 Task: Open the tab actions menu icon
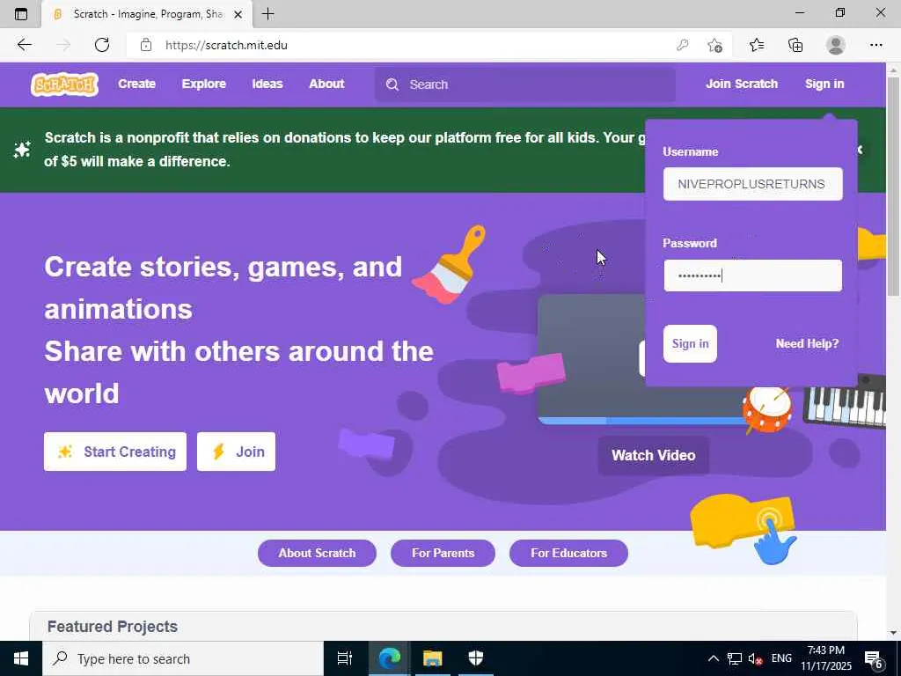click(x=21, y=14)
